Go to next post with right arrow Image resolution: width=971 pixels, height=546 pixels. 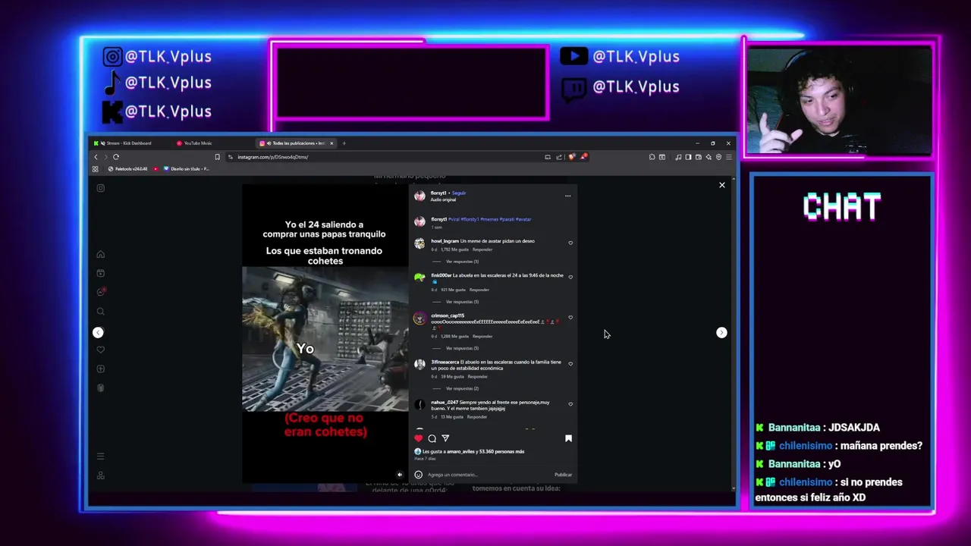(721, 332)
